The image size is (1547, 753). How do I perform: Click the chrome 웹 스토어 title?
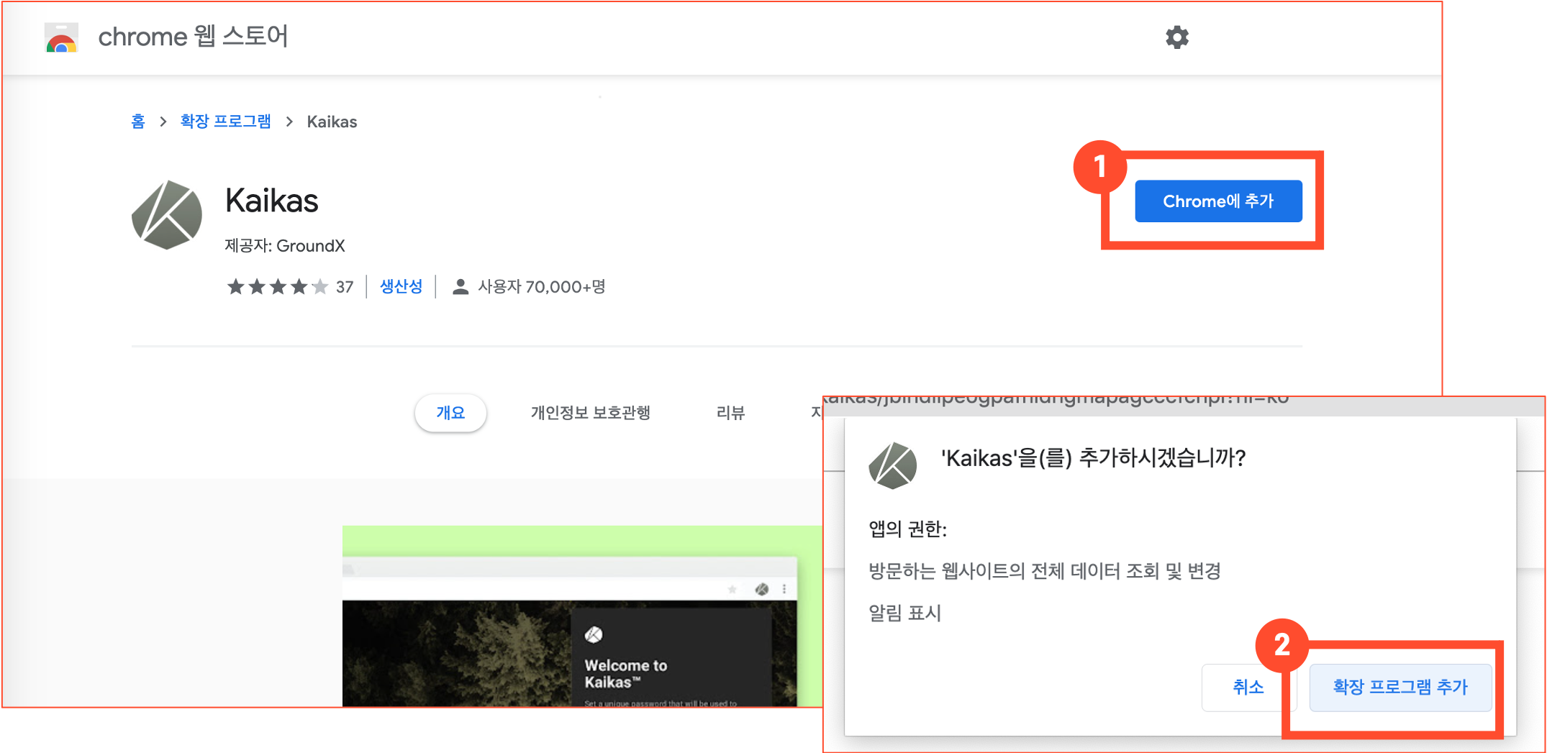193,36
